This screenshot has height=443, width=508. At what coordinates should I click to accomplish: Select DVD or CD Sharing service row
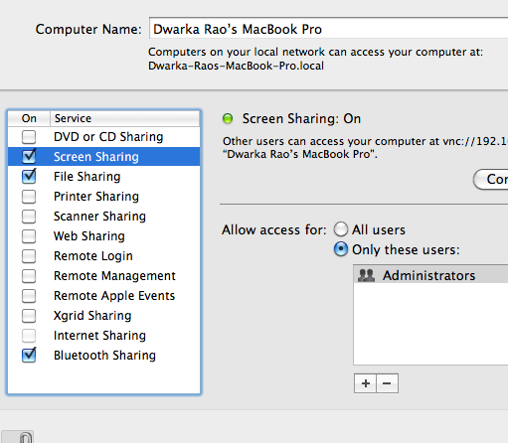104,137
